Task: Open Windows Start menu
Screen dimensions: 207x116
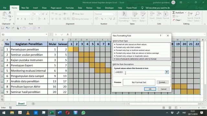Action: pos(4,113)
